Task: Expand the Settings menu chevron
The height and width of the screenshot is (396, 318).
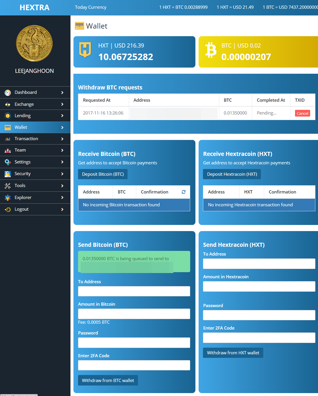Action: pyautogui.click(x=62, y=162)
